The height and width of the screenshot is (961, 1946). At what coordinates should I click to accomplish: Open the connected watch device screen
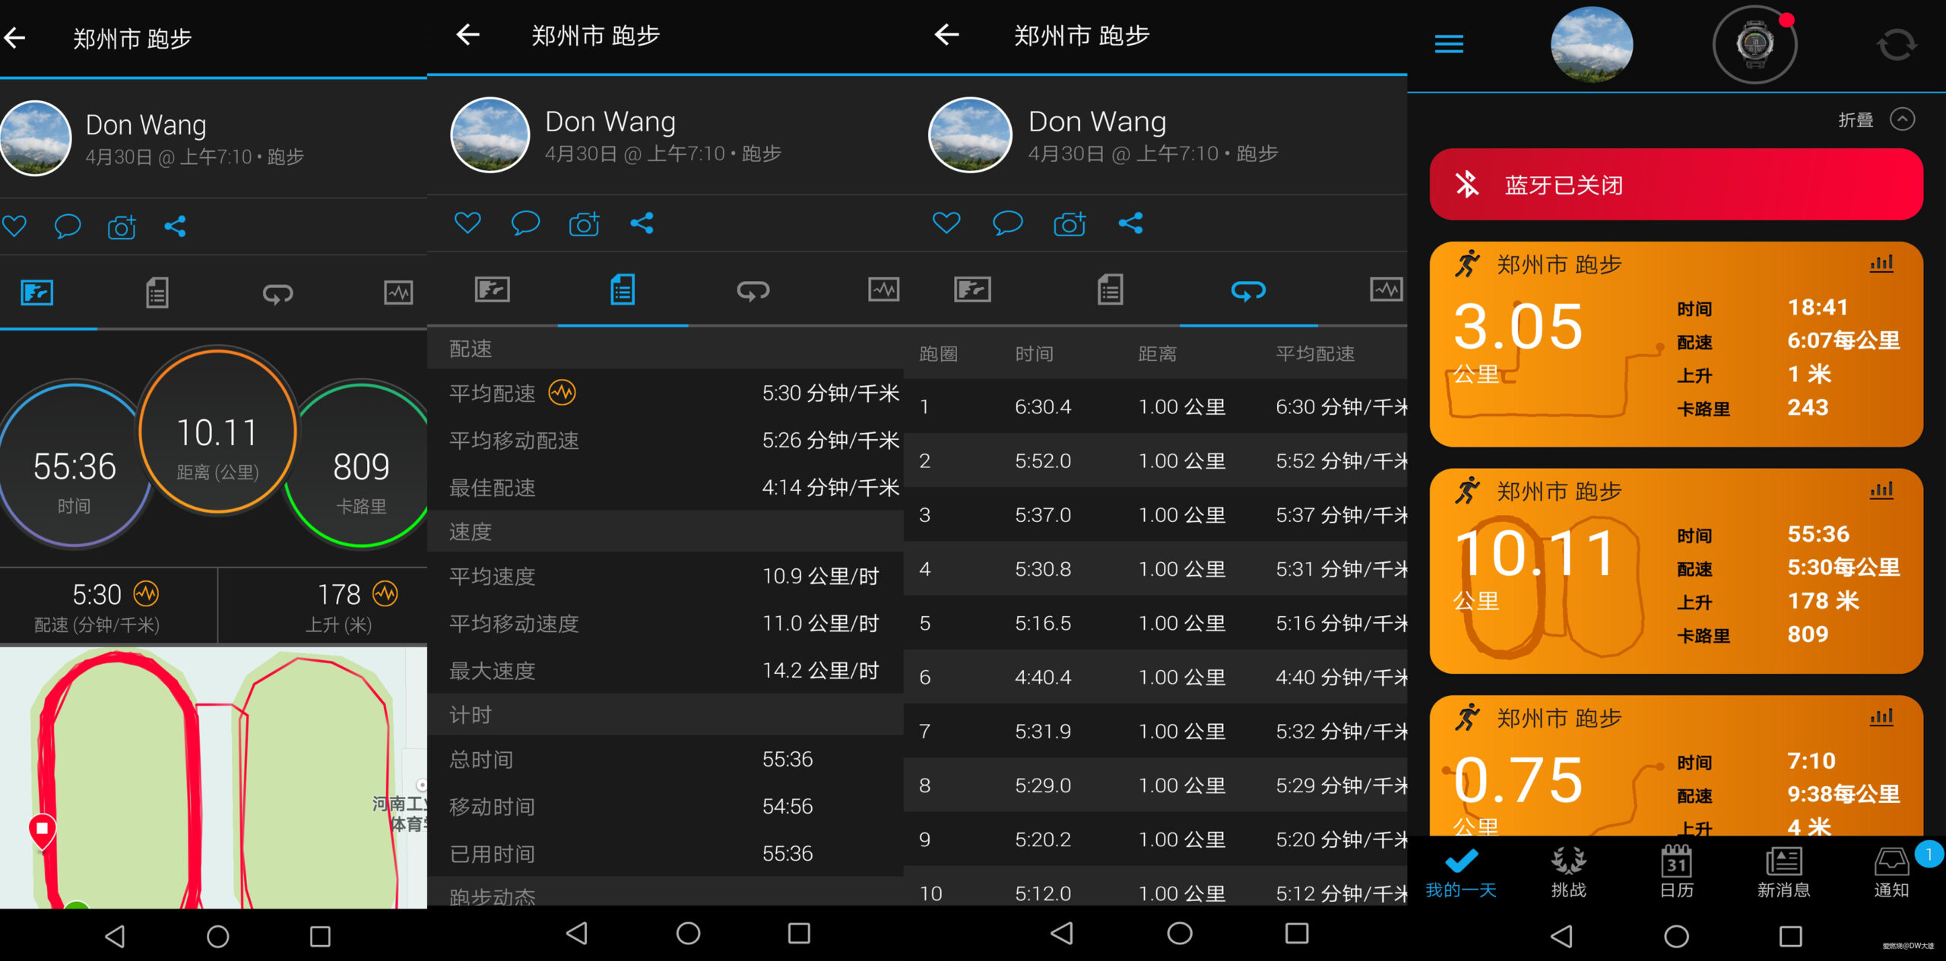click(x=1754, y=43)
